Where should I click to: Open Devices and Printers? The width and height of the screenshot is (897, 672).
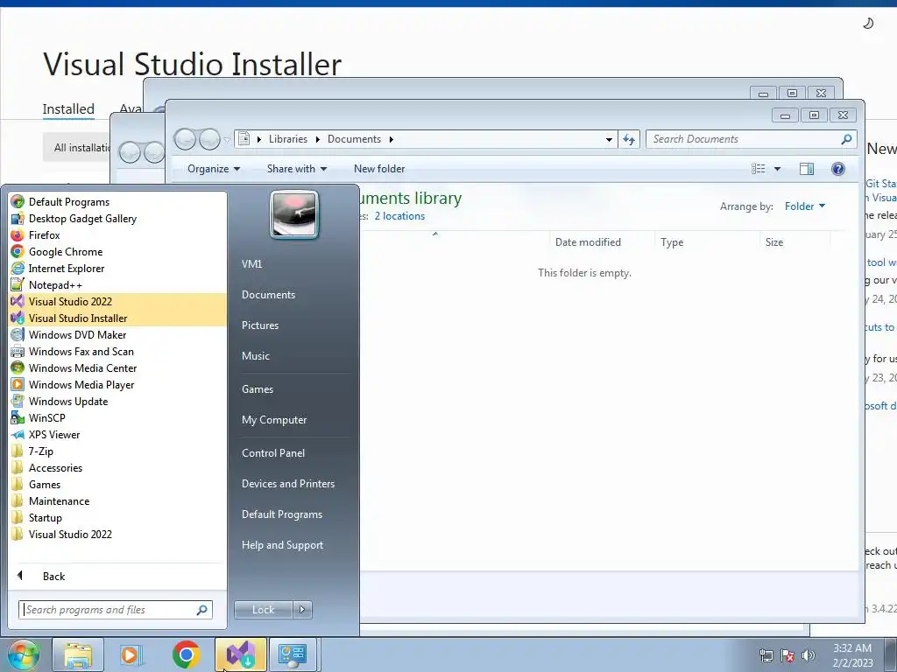(x=293, y=483)
